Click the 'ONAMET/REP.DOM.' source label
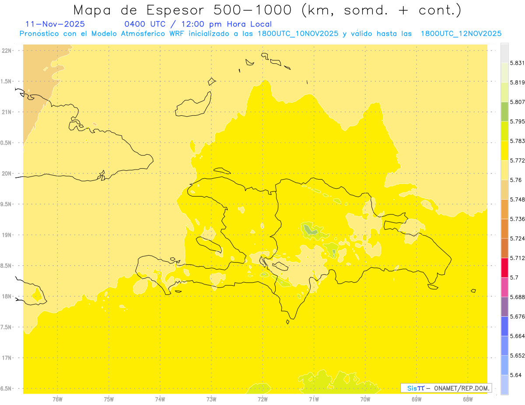 coord(462,388)
